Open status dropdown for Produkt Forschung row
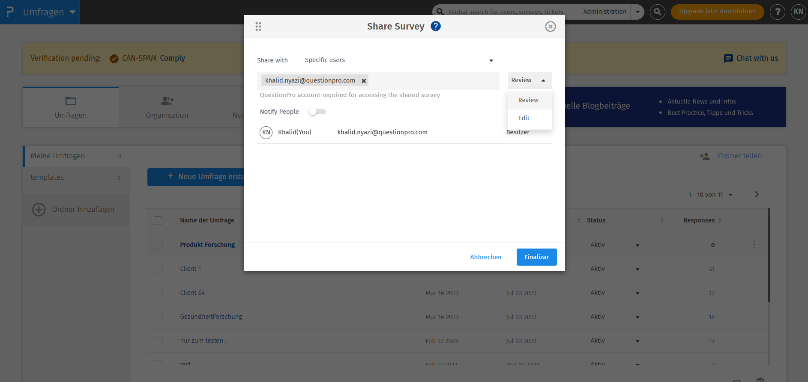This screenshot has height=382, width=808. click(x=637, y=246)
